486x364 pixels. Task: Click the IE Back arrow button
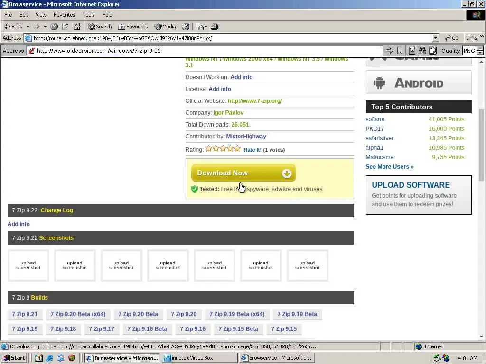click(13, 27)
